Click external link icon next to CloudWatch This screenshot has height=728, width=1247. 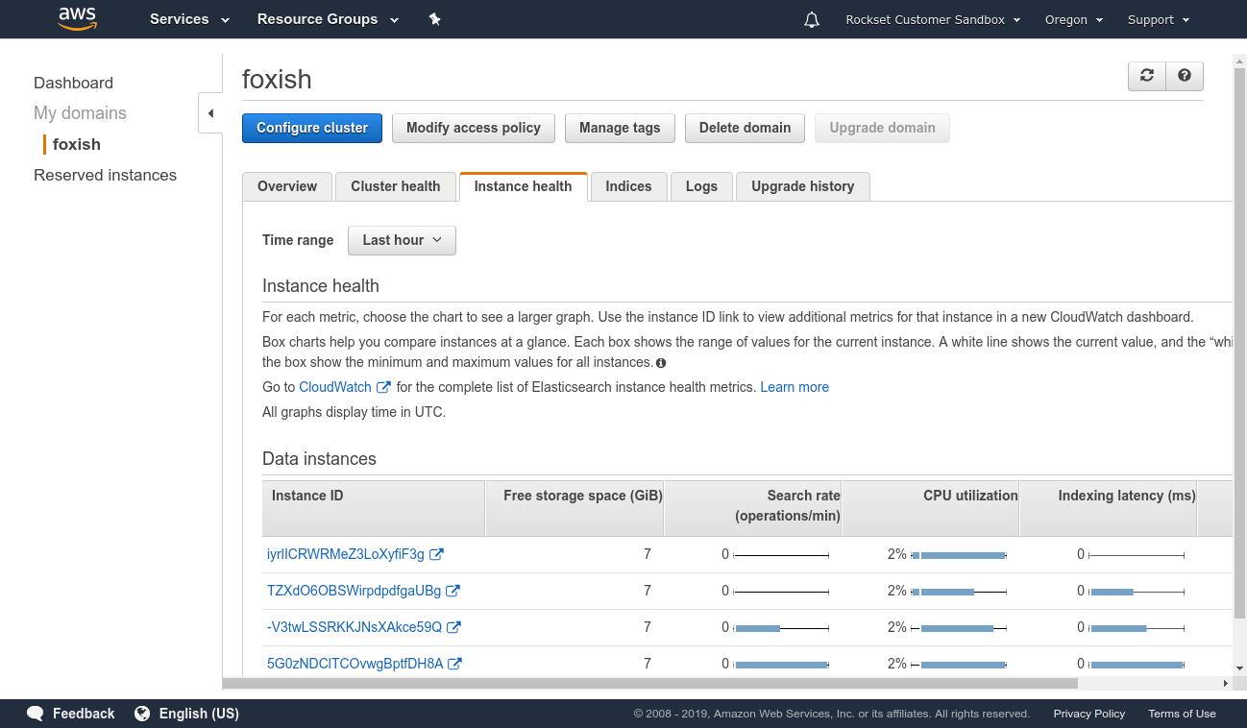click(x=383, y=387)
